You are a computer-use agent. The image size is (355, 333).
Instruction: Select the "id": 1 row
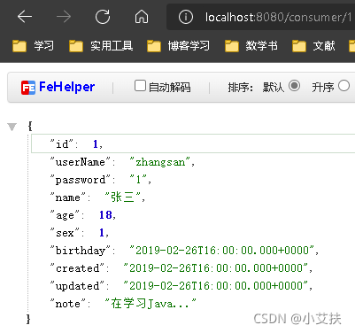click(x=193, y=143)
